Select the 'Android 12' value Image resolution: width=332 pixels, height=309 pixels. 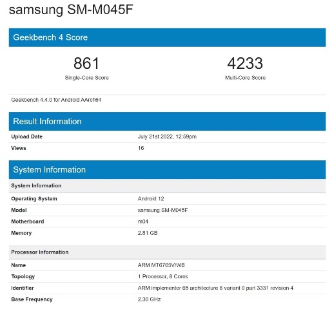[x=151, y=199]
